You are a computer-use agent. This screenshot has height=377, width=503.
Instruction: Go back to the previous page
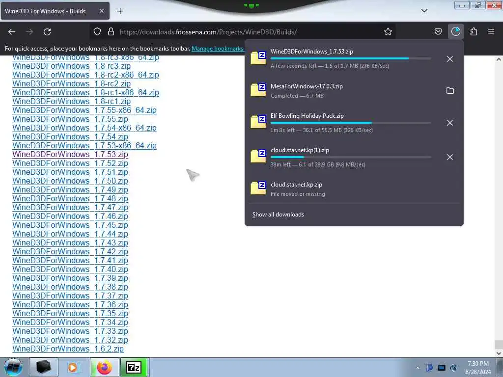(x=12, y=32)
